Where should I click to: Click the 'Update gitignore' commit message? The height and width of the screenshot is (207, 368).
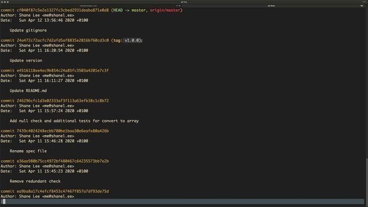pyautogui.click(x=28, y=30)
